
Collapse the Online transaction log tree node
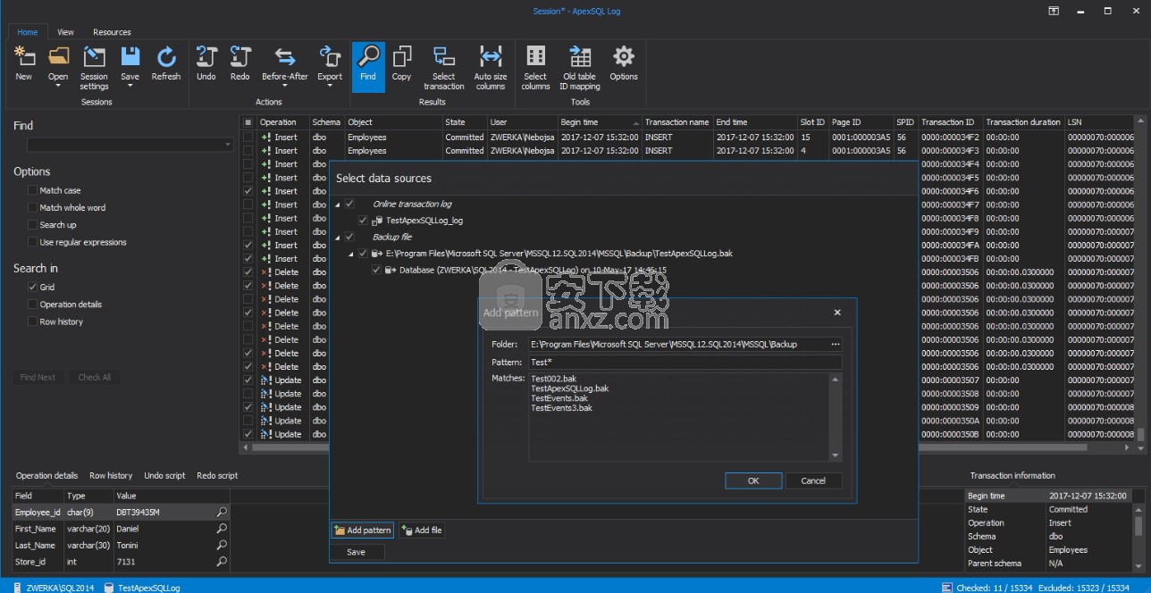pyautogui.click(x=338, y=205)
